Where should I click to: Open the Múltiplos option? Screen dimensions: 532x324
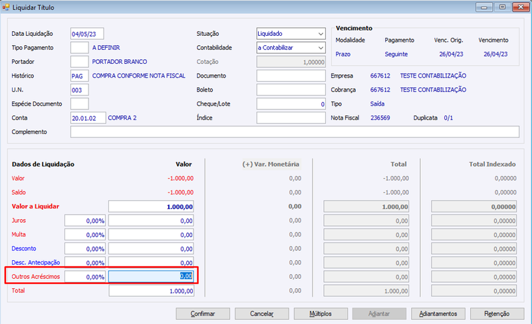(321, 314)
